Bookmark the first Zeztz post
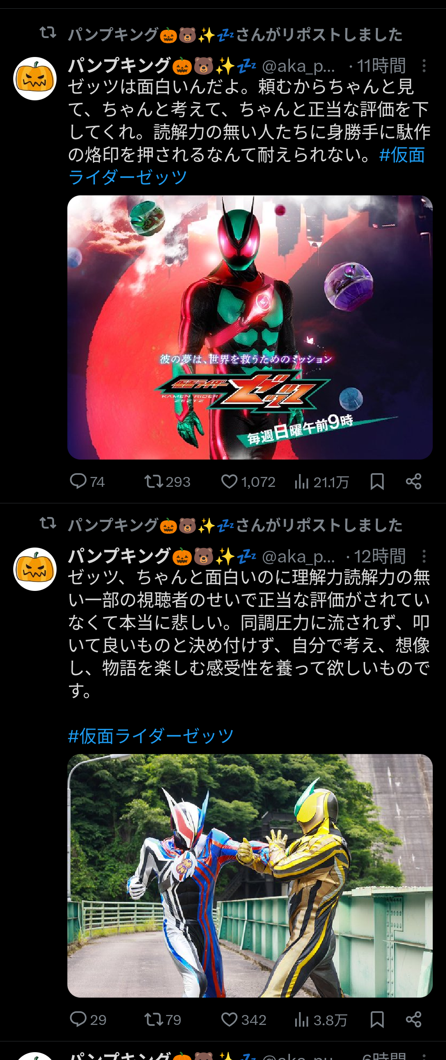 (x=377, y=481)
